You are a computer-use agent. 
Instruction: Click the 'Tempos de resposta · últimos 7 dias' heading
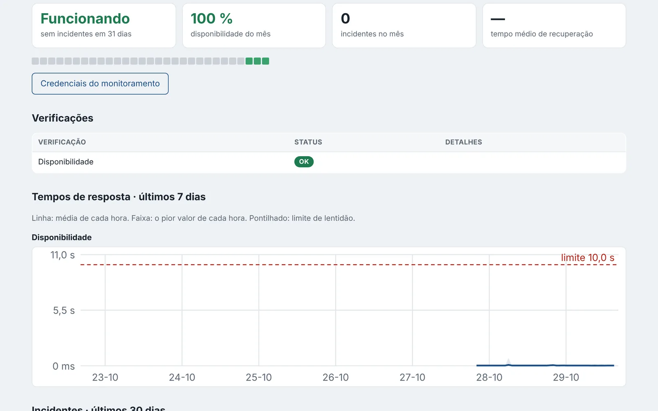118,197
